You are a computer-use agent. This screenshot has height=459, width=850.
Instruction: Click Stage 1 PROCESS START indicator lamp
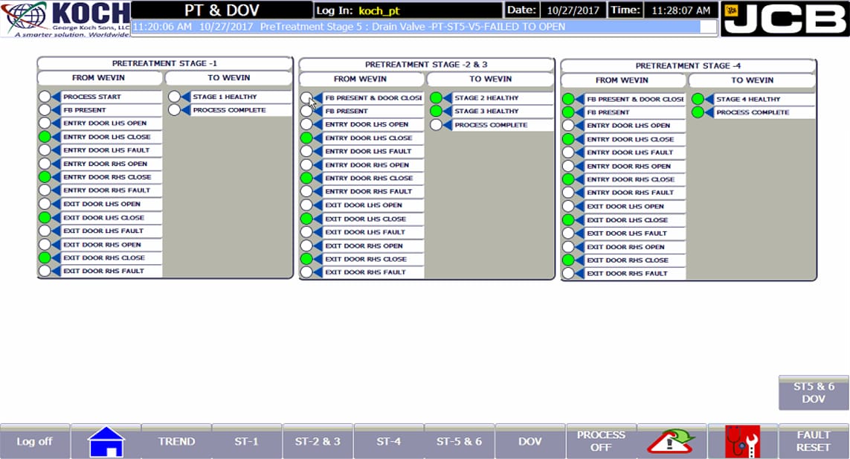tap(45, 97)
